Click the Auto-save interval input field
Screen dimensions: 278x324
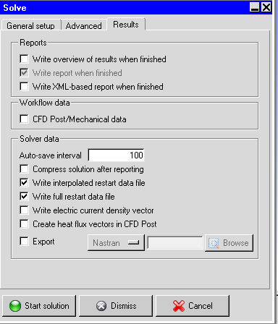(117, 155)
